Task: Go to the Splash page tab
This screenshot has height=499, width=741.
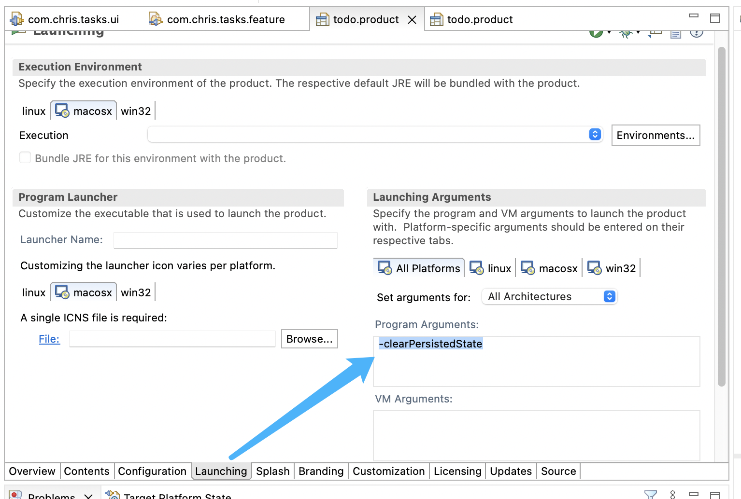Action: pyautogui.click(x=273, y=471)
